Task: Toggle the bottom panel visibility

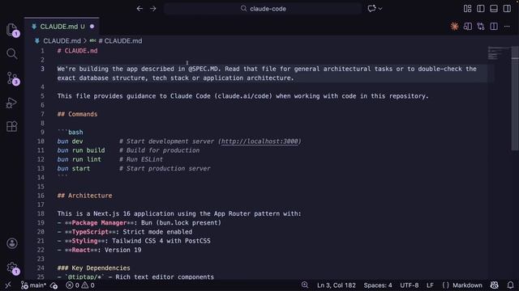Action: pyautogui.click(x=494, y=9)
